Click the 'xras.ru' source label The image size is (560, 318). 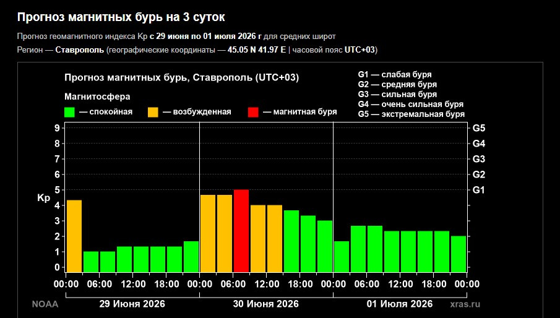click(465, 304)
